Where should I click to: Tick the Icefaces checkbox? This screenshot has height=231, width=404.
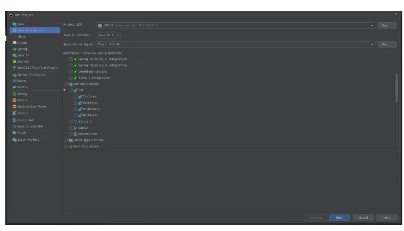coord(75,97)
